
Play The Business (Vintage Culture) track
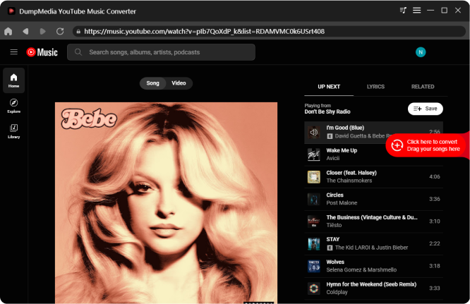click(x=373, y=221)
